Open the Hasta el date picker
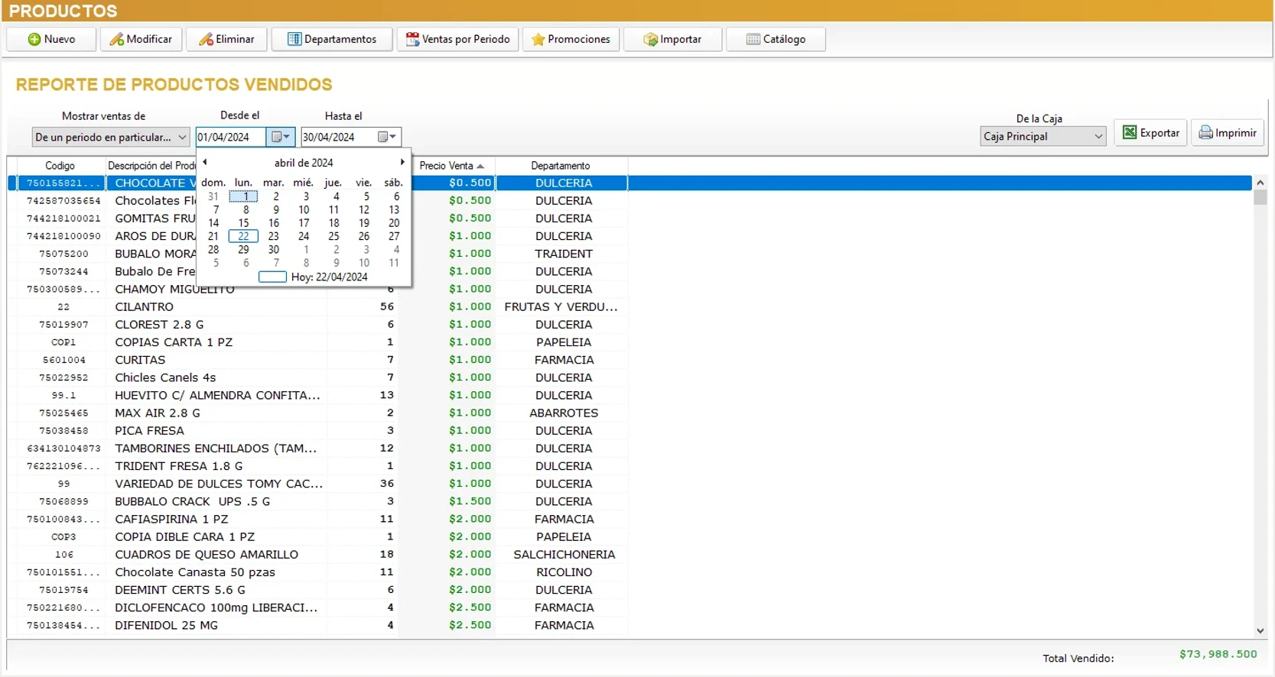The width and height of the screenshot is (1275, 677). pos(388,138)
